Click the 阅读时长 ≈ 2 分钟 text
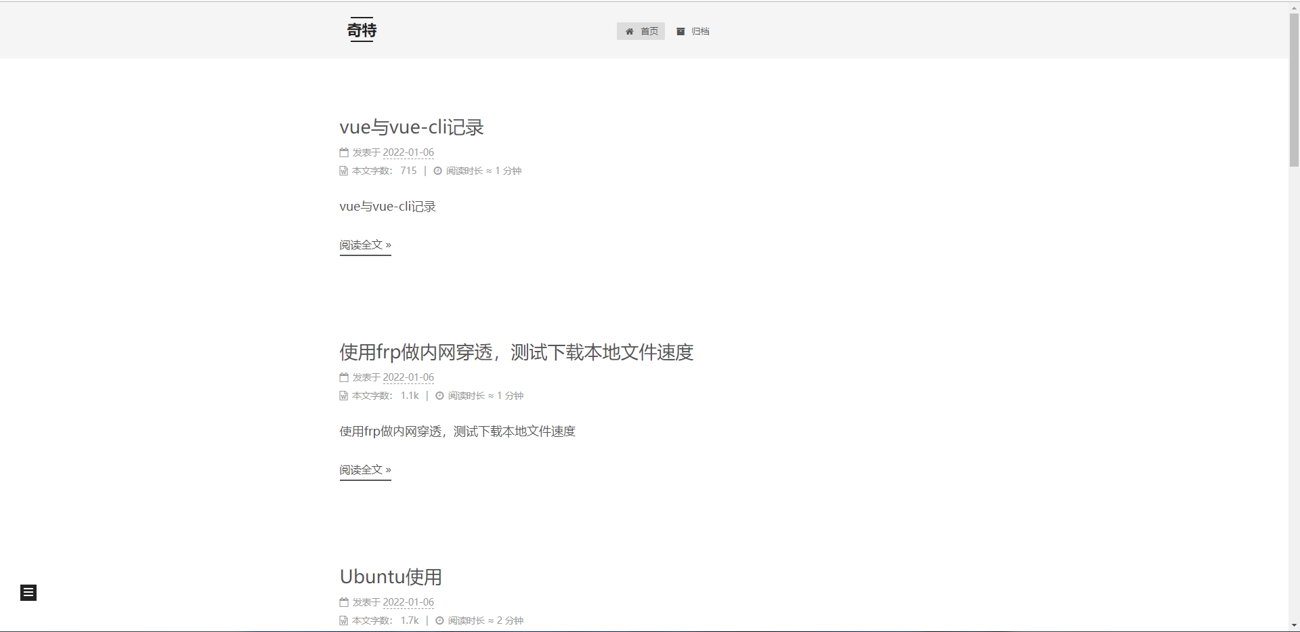 click(485, 620)
